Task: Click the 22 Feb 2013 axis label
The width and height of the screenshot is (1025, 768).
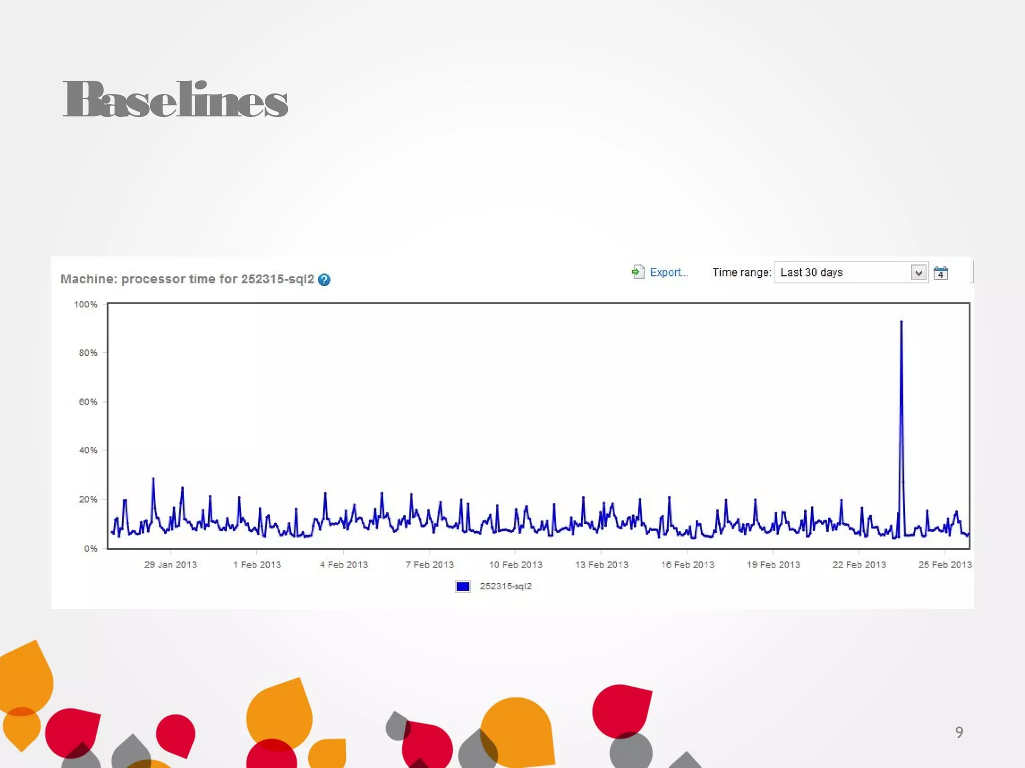Action: click(859, 564)
